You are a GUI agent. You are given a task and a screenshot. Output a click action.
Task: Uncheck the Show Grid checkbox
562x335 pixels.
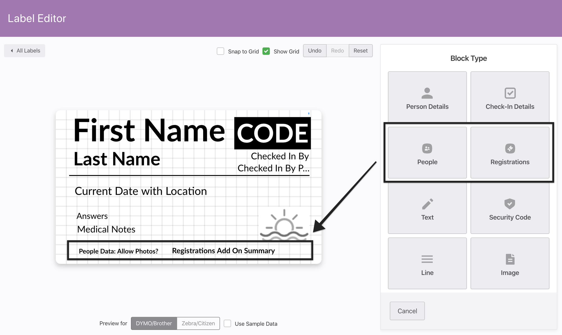pos(266,51)
